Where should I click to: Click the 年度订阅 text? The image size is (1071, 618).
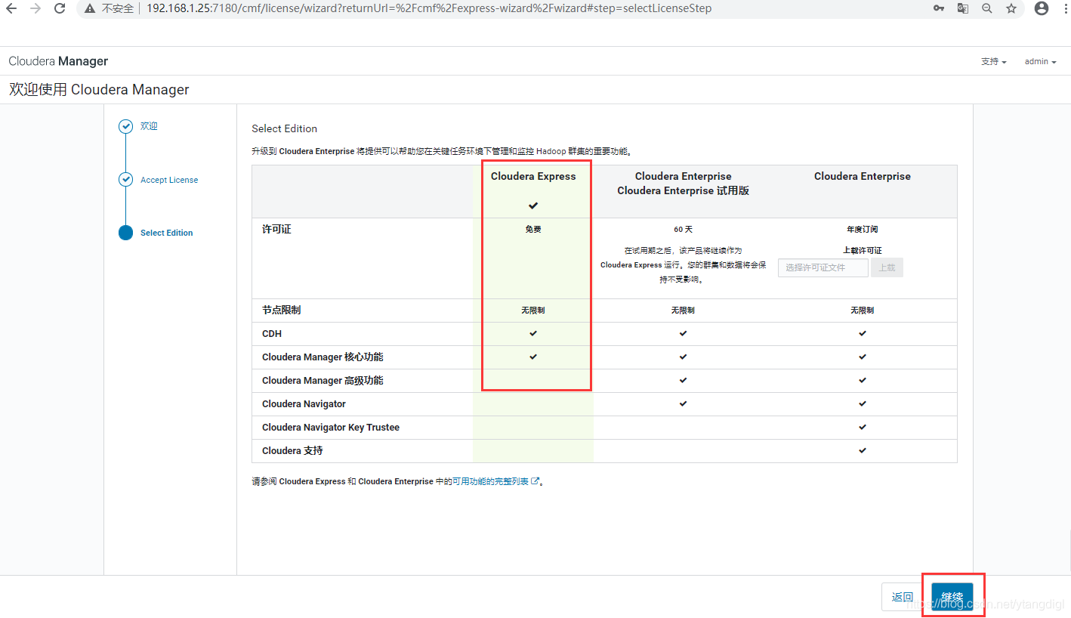pos(862,229)
